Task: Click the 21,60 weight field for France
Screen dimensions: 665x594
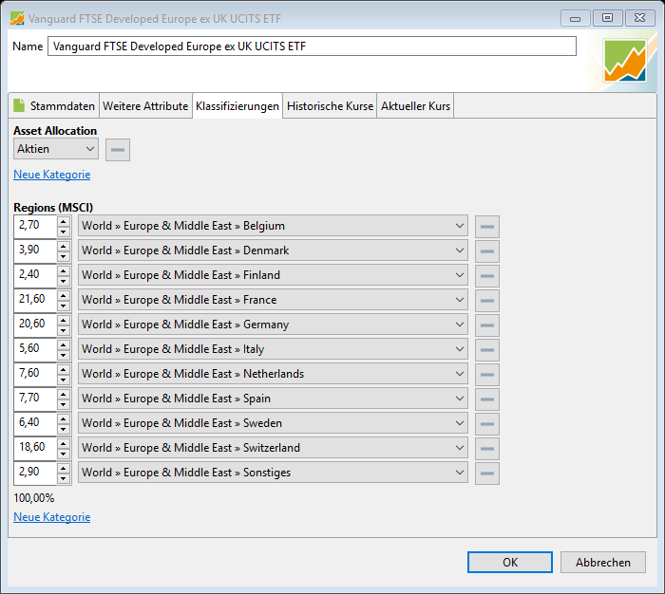Action: point(36,300)
